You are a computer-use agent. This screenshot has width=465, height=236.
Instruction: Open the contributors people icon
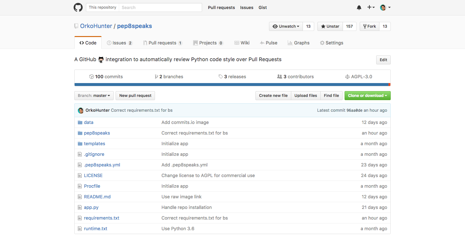pyautogui.click(x=280, y=77)
